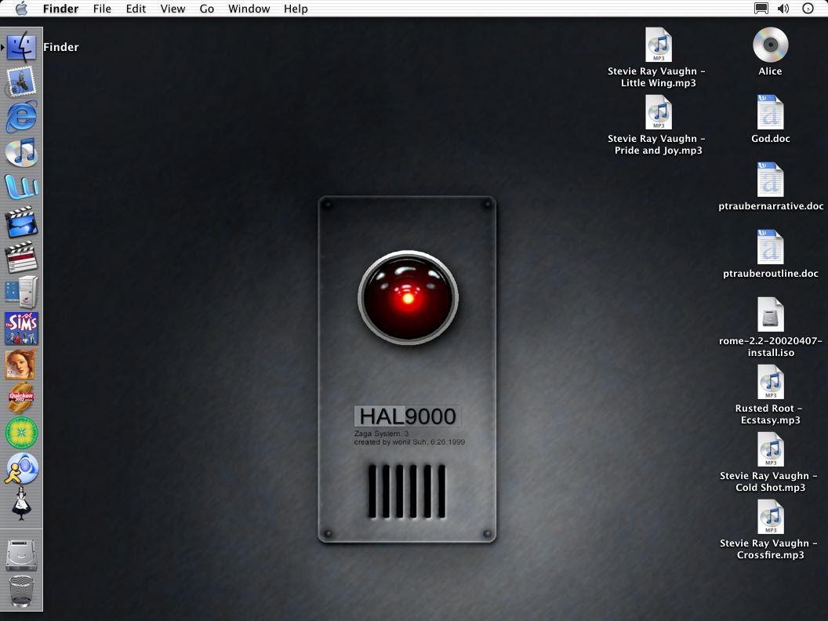Click the Alice disc name label
The image size is (828, 621).
770,71
